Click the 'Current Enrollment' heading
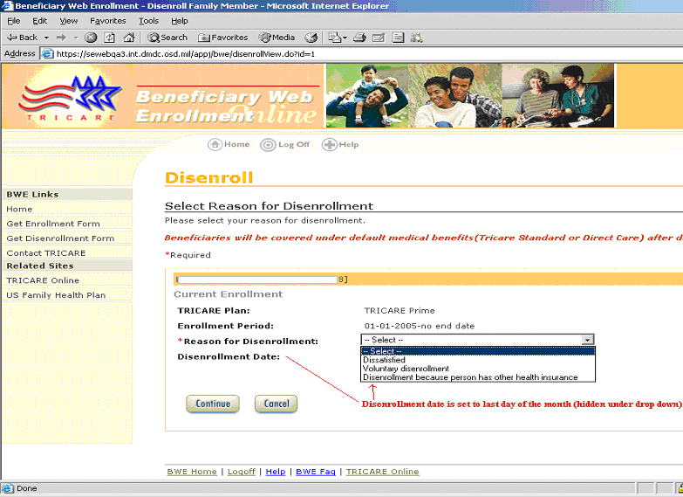Screen dimensions: 683x497 (229, 294)
